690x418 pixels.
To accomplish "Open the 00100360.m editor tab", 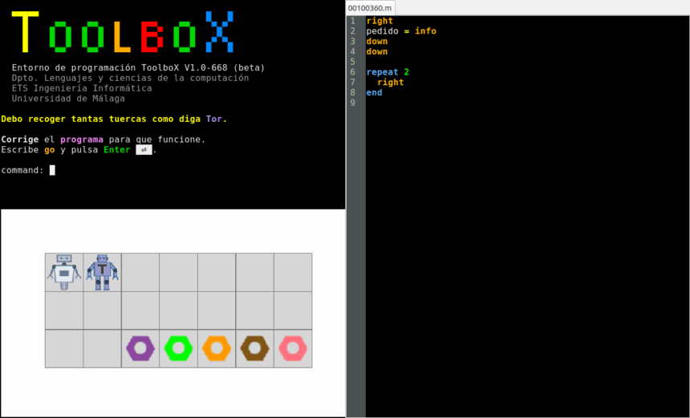I will click(x=370, y=8).
